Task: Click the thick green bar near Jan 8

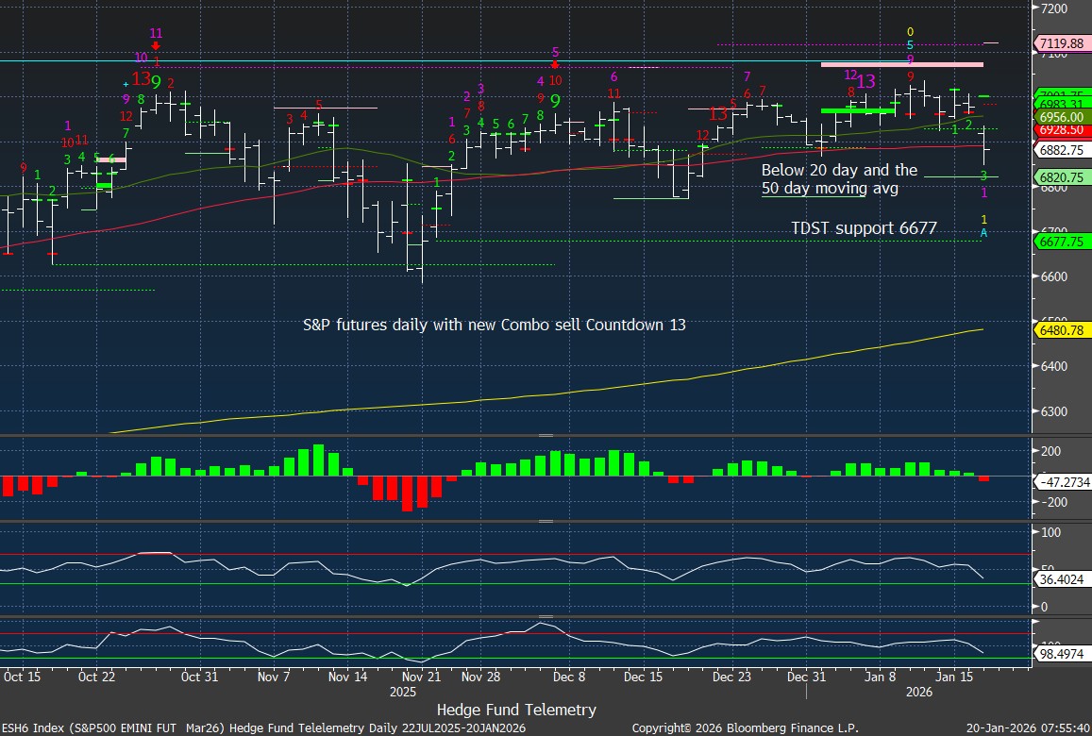Action: (857, 111)
